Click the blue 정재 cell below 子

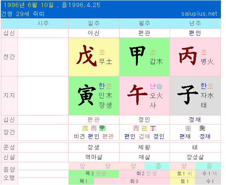(x=195, y=120)
